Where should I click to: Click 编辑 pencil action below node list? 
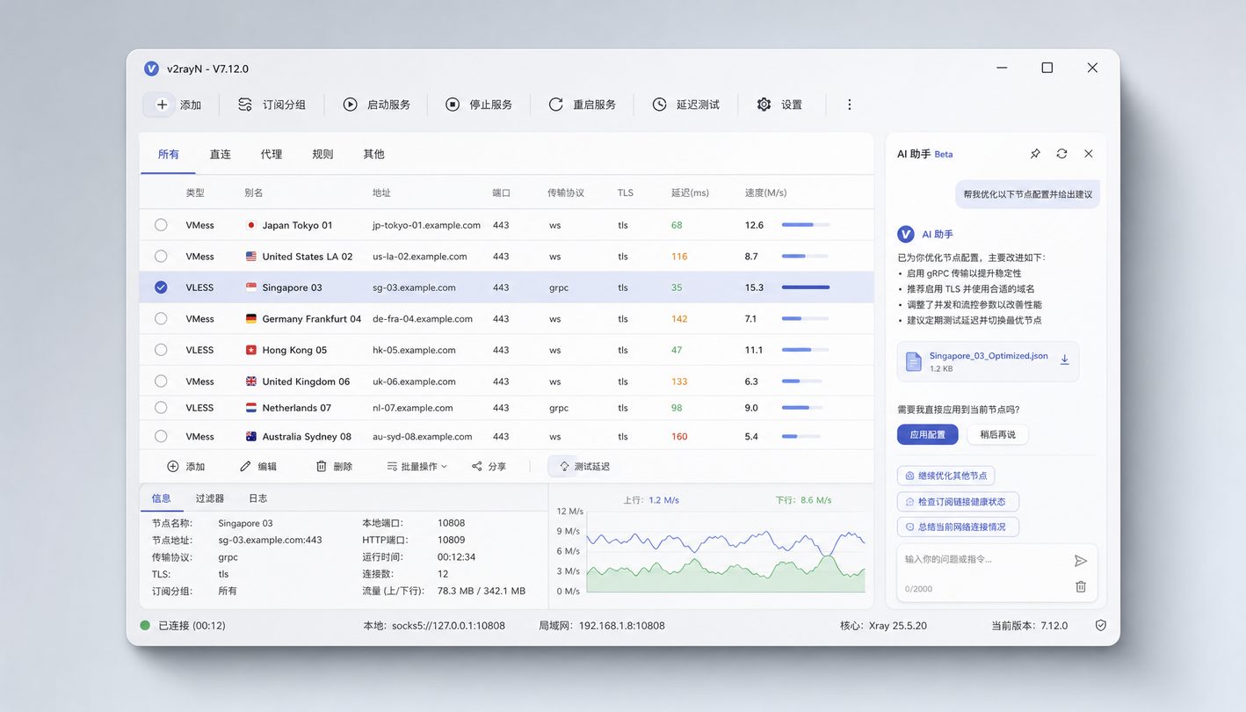click(x=258, y=466)
